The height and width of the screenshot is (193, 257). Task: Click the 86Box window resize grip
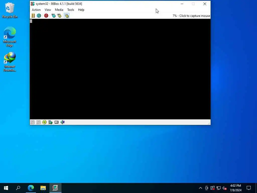click(x=209, y=123)
